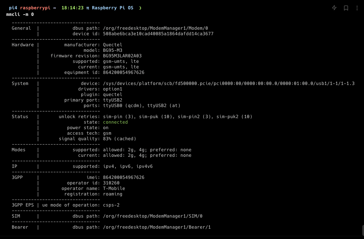
Task: Click the command text 'mmcli -m 0'
Action: [x=20, y=15]
